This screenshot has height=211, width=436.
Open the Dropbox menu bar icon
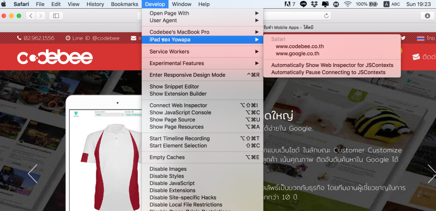pos(314,4)
